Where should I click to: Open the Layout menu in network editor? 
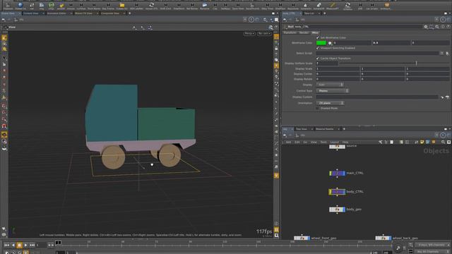[x=334, y=143]
